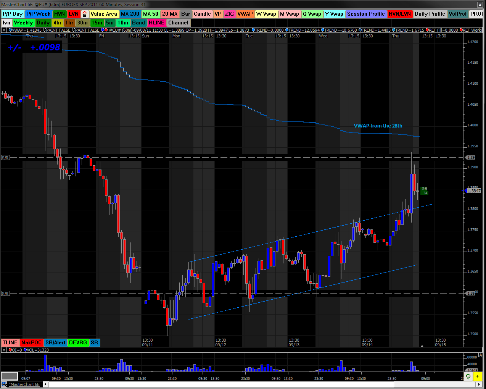The height and width of the screenshot is (389, 486).
Task: Enable the M Vwap study
Action: point(290,14)
